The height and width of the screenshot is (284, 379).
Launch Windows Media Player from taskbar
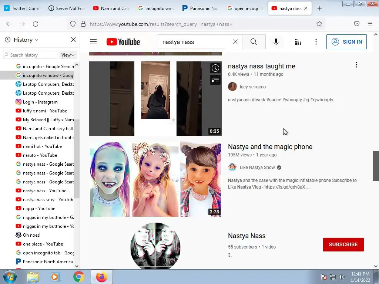pyautogui.click(x=56, y=277)
